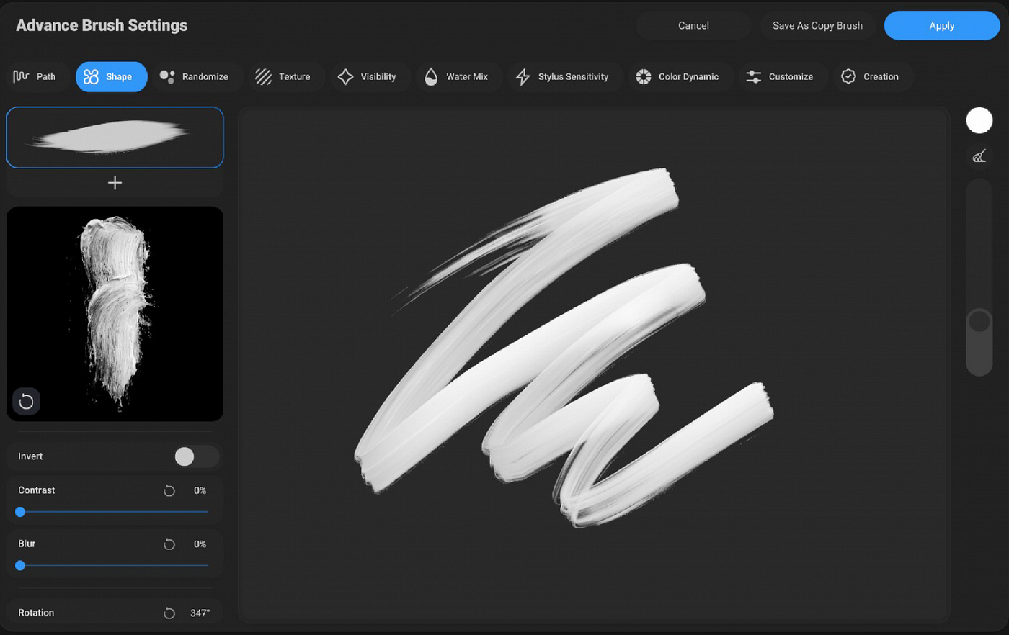Click the Cancel button
The width and height of the screenshot is (1009, 635).
[693, 25]
